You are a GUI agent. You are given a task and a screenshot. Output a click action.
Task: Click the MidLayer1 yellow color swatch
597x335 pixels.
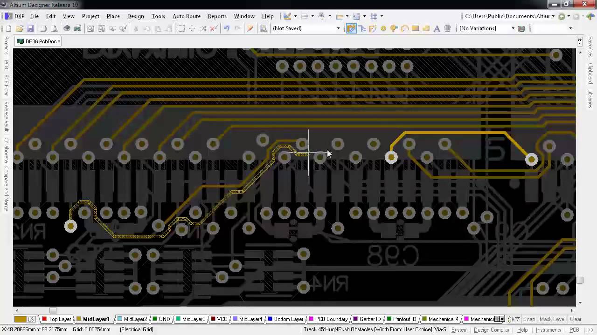tap(79, 319)
